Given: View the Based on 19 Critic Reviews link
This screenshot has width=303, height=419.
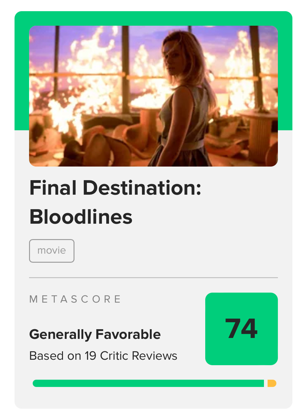Looking at the screenshot, I should (103, 356).
